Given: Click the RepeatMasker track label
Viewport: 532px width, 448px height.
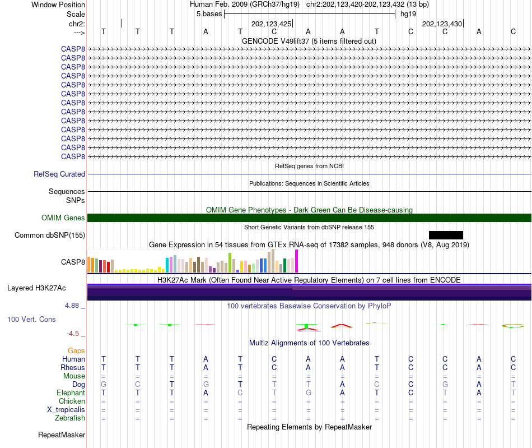Looking at the screenshot, I should 62,435.
